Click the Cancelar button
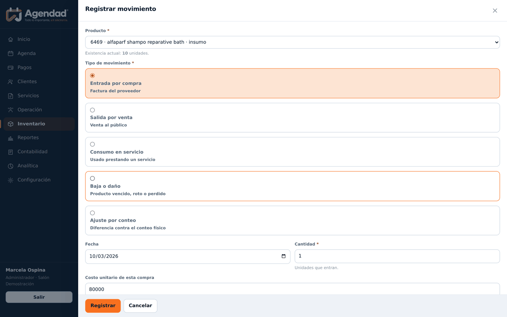507x317 pixels. click(141, 306)
